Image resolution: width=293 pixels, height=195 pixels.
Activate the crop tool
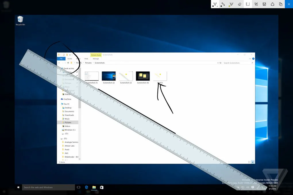256,4
